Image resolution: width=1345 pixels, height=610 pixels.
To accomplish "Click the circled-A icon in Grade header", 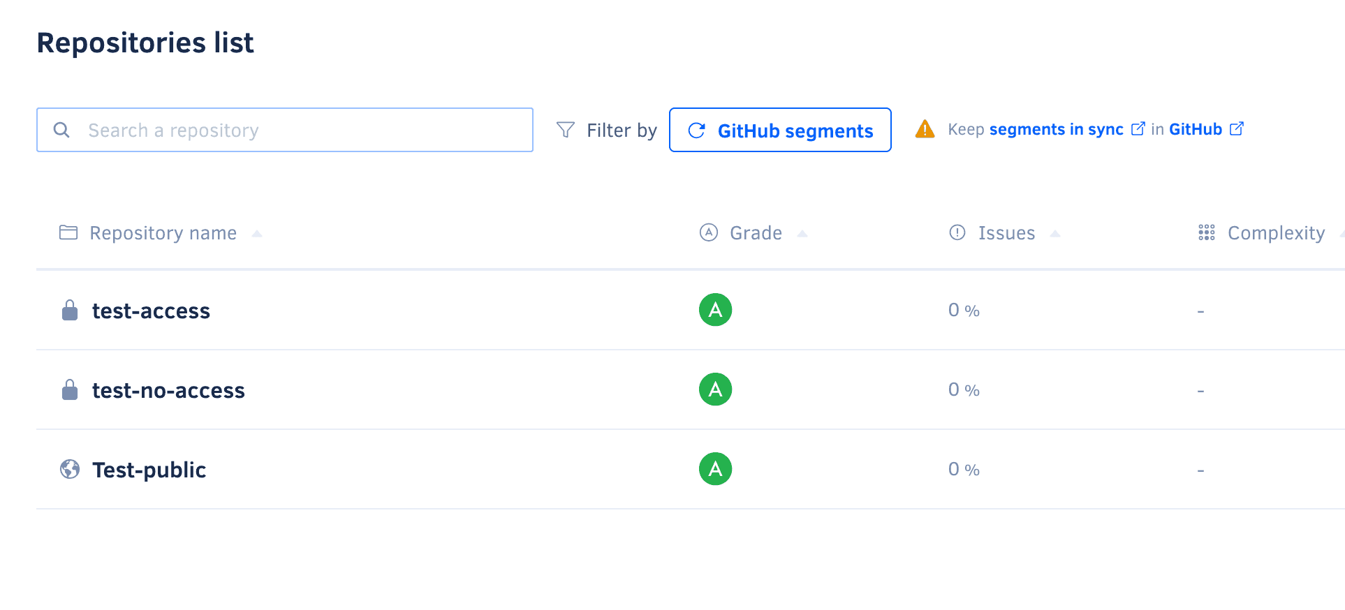I will (708, 232).
